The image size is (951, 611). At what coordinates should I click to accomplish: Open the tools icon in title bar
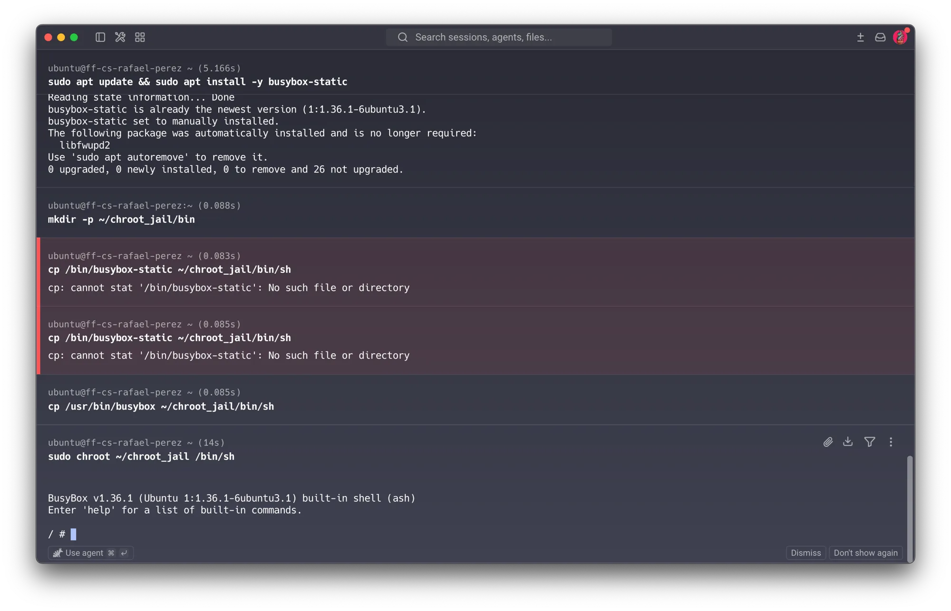[120, 37]
